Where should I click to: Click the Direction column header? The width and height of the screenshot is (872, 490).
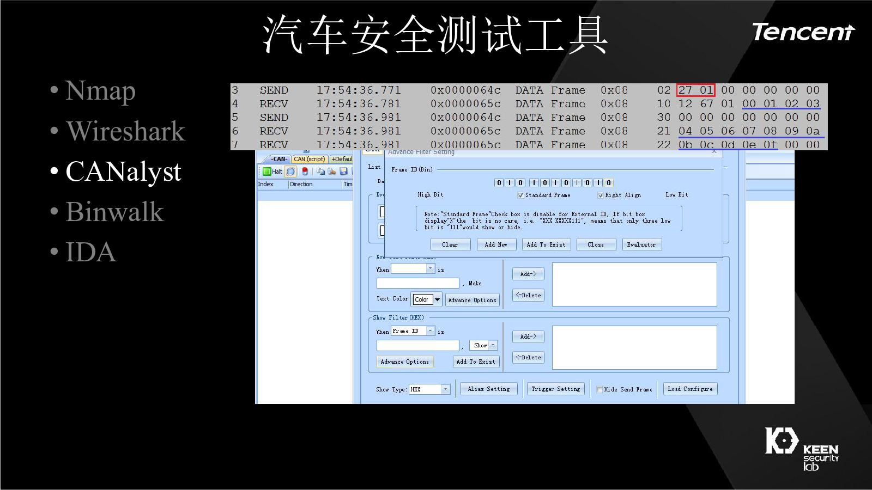point(315,184)
